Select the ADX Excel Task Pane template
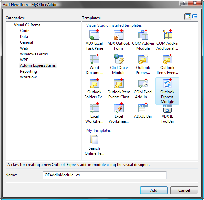Viewport: 204px width, 200px height. [94, 40]
